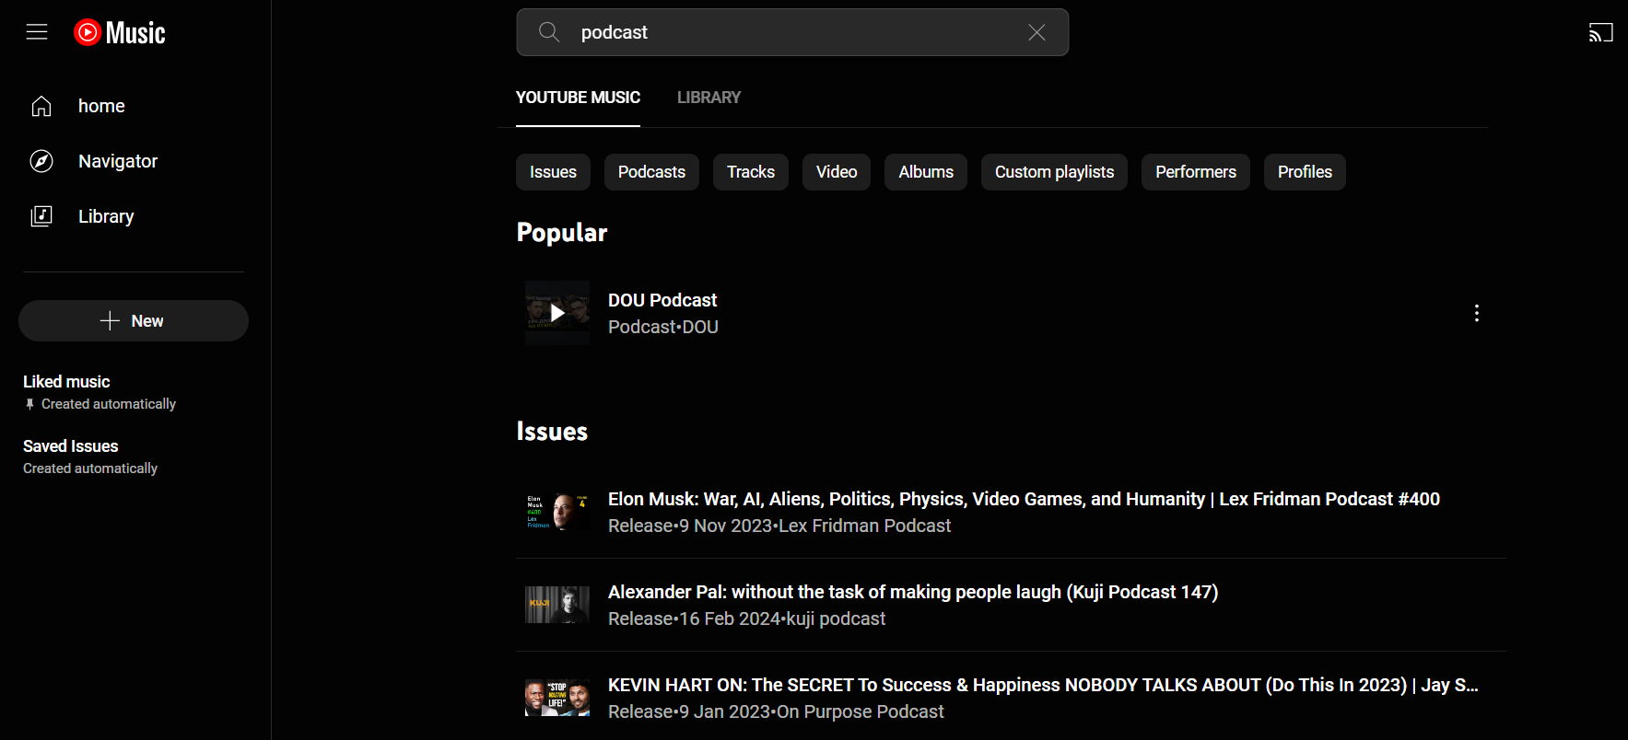Viewport: 1628px width, 740px height.
Task: Click the Kuji Podcast episode thumbnail
Action: point(557,605)
